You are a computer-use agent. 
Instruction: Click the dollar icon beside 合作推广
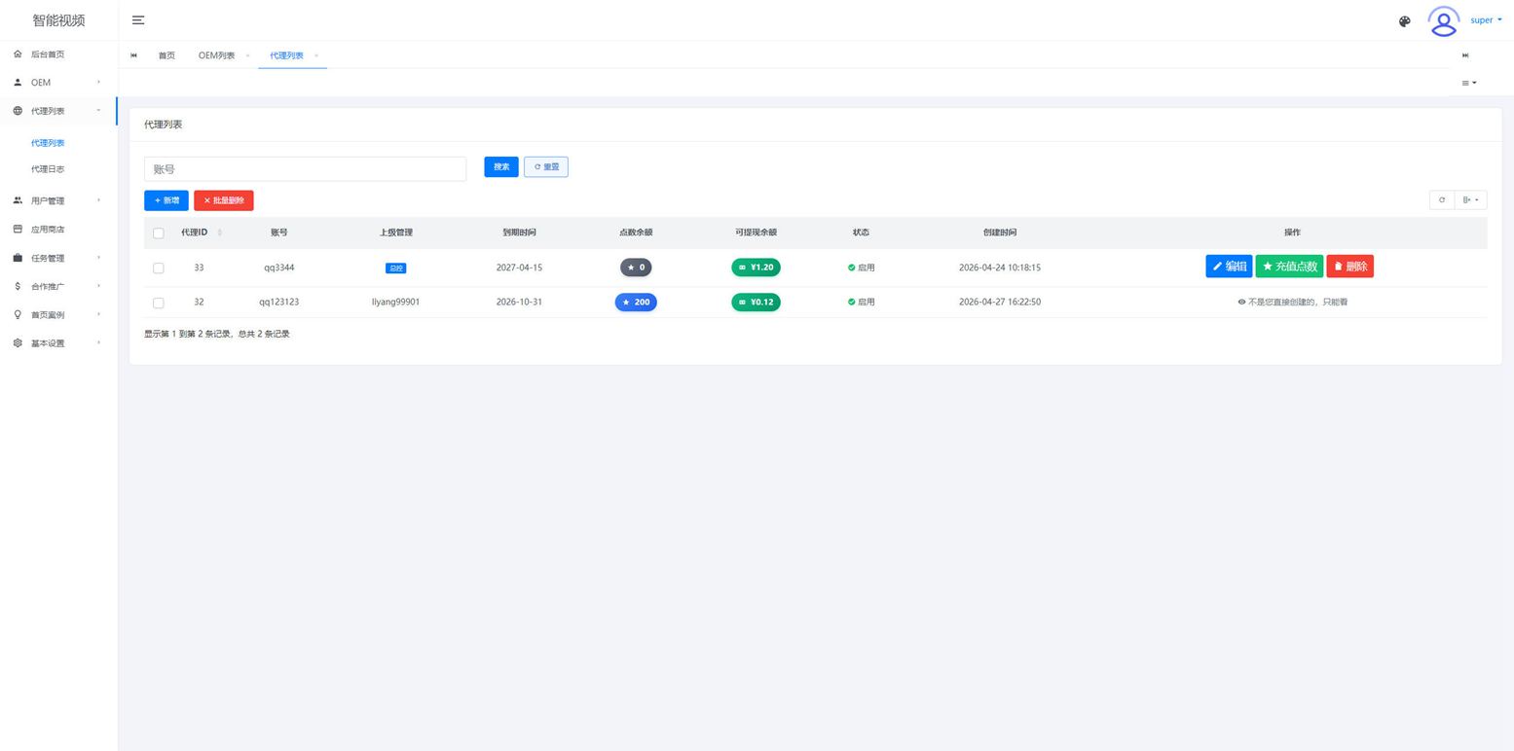(x=18, y=286)
